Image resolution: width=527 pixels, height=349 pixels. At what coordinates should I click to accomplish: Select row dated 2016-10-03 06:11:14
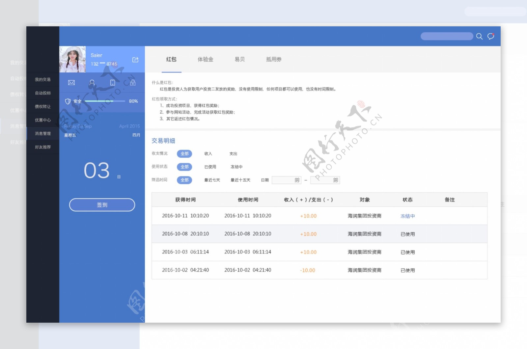(319, 252)
